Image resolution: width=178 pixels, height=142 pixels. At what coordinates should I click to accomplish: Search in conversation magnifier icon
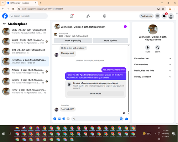[158, 48]
